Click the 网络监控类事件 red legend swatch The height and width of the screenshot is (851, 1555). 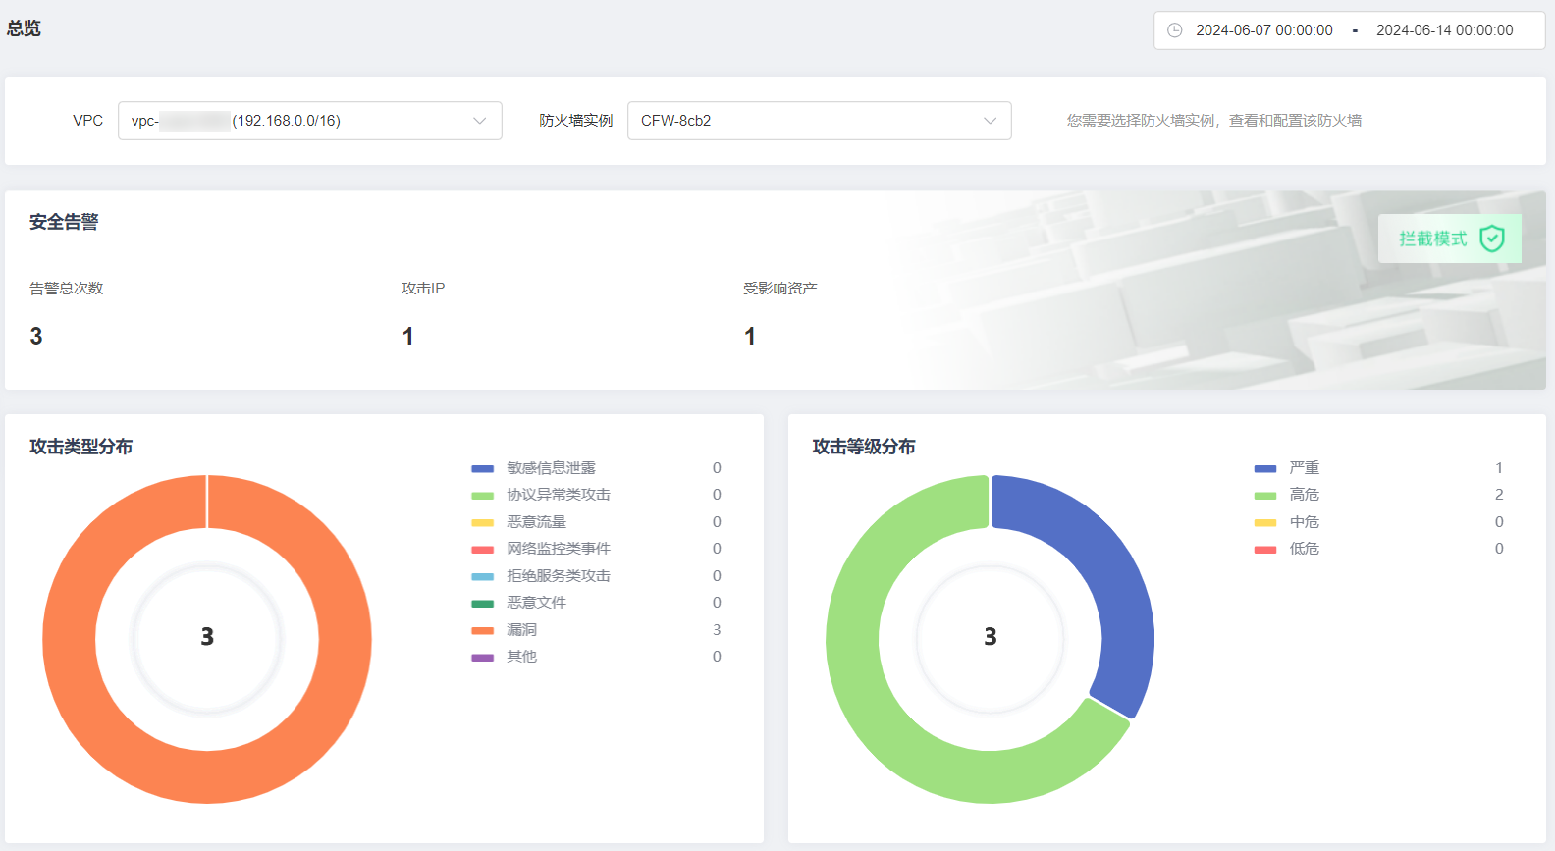coord(482,550)
